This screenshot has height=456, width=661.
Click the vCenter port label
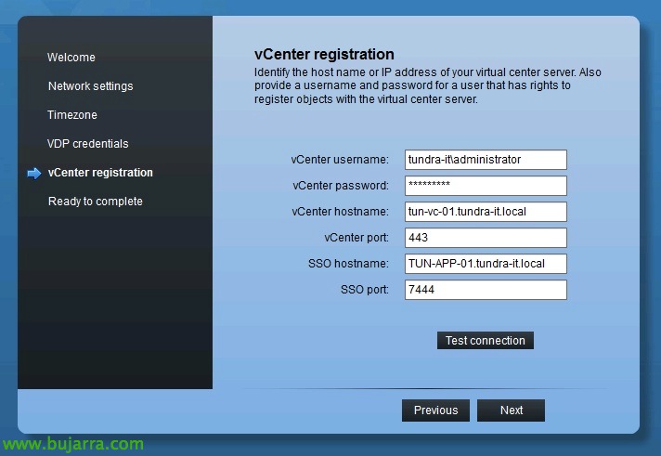[356, 238]
